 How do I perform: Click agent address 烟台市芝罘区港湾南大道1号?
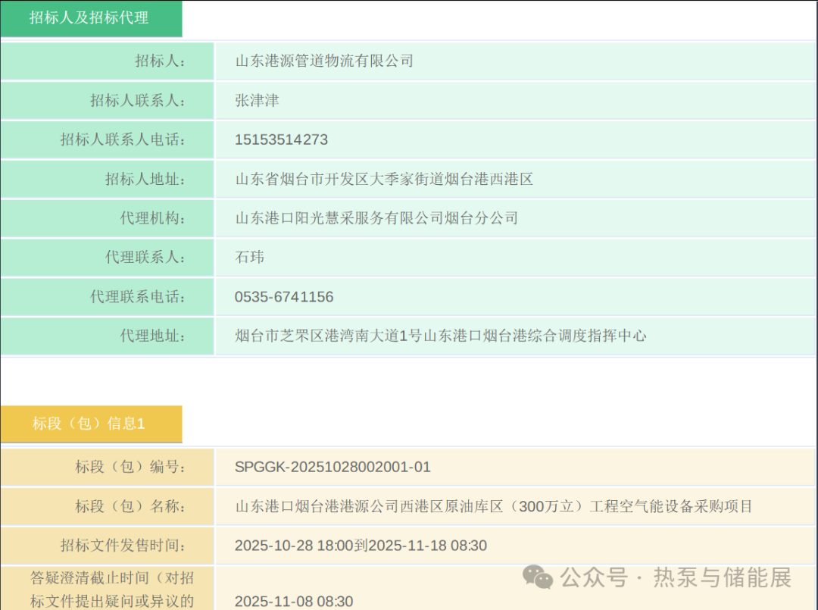pos(329,336)
